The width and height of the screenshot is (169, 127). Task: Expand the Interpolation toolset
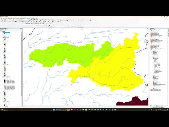(x=152, y=74)
